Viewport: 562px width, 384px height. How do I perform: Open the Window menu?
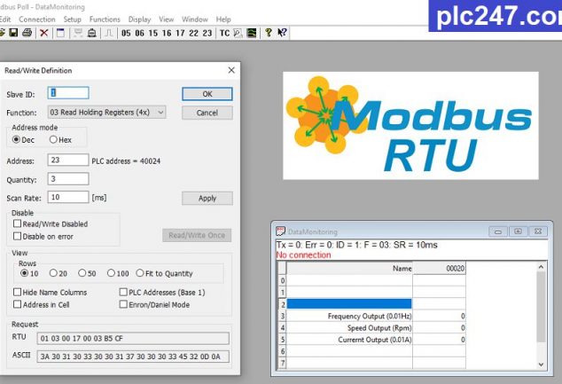[x=195, y=20]
